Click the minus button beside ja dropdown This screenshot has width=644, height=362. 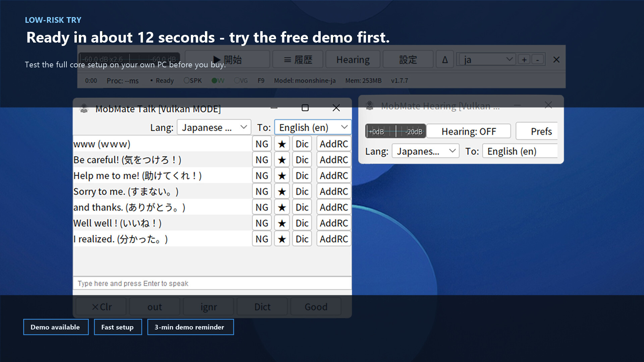click(538, 60)
